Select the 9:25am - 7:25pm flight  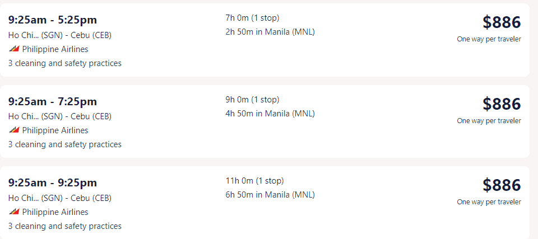tap(265, 121)
